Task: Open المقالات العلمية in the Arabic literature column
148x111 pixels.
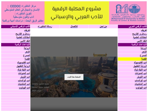Action: 140,37
